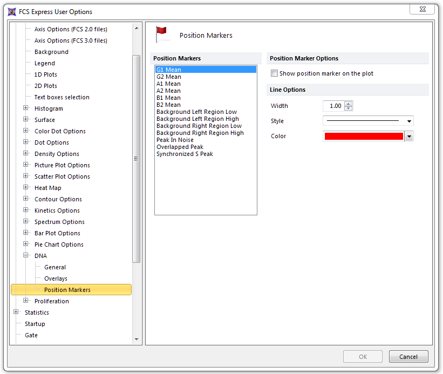The width and height of the screenshot is (443, 374).
Task: Expand the Histogram tree node
Action: pyautogui.click(x=26, y=108)
